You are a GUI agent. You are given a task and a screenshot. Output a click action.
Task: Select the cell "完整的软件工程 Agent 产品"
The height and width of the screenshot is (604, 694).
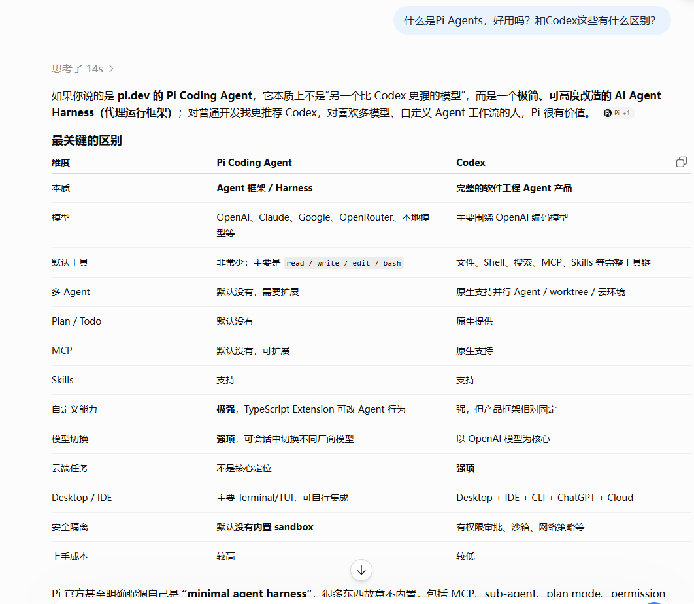pos(514,188)
